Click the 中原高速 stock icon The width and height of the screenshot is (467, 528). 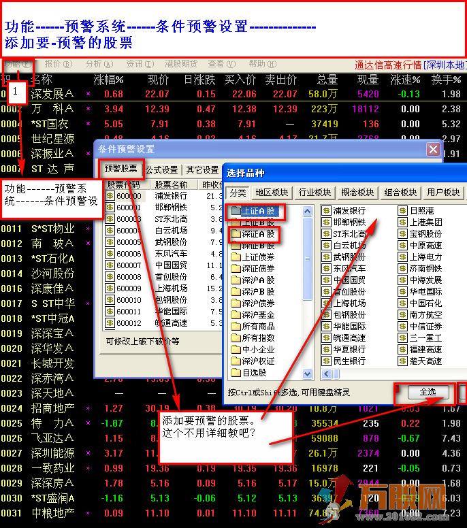402,246
